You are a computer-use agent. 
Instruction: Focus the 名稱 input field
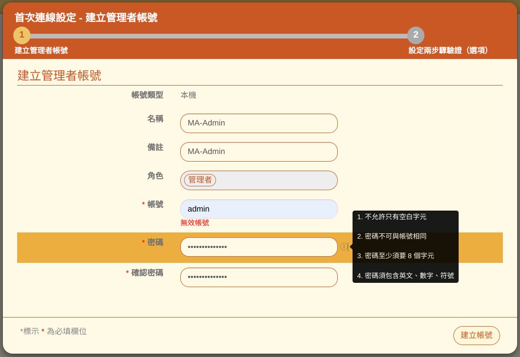259,123
